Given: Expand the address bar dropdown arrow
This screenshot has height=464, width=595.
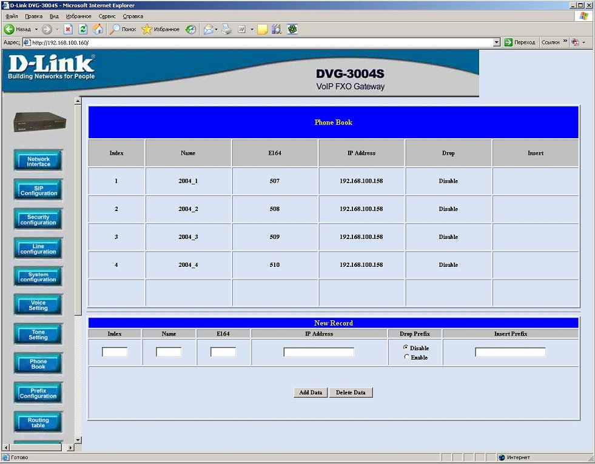Looking at the screenshot, I should [x=497, y=42].
